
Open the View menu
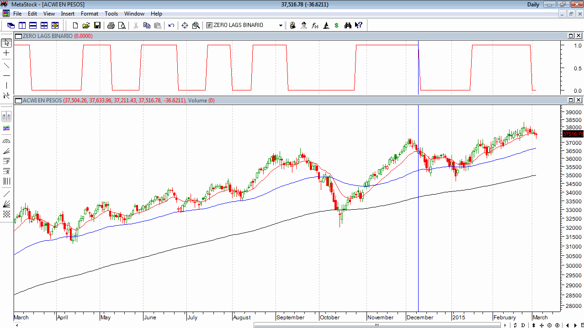point(49,14)
